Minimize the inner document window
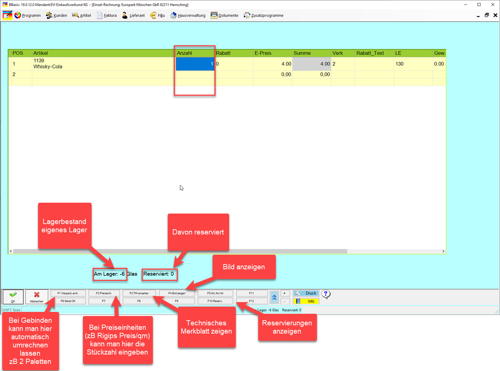 coord(478,15)
